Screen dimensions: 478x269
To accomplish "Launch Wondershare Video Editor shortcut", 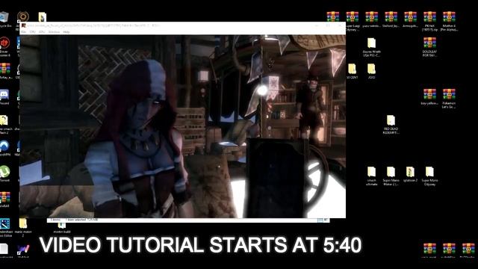I will pyautogui.click(x=5, y=227).
